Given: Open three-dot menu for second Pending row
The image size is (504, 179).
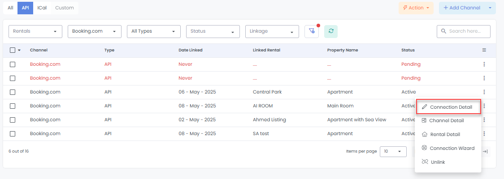Looking at the screenshot, I should 484,78.
